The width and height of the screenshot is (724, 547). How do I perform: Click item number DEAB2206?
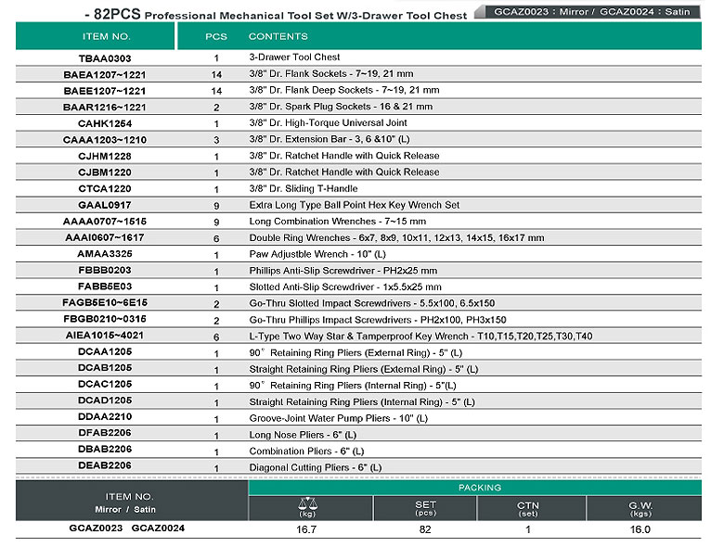(105, 465)
